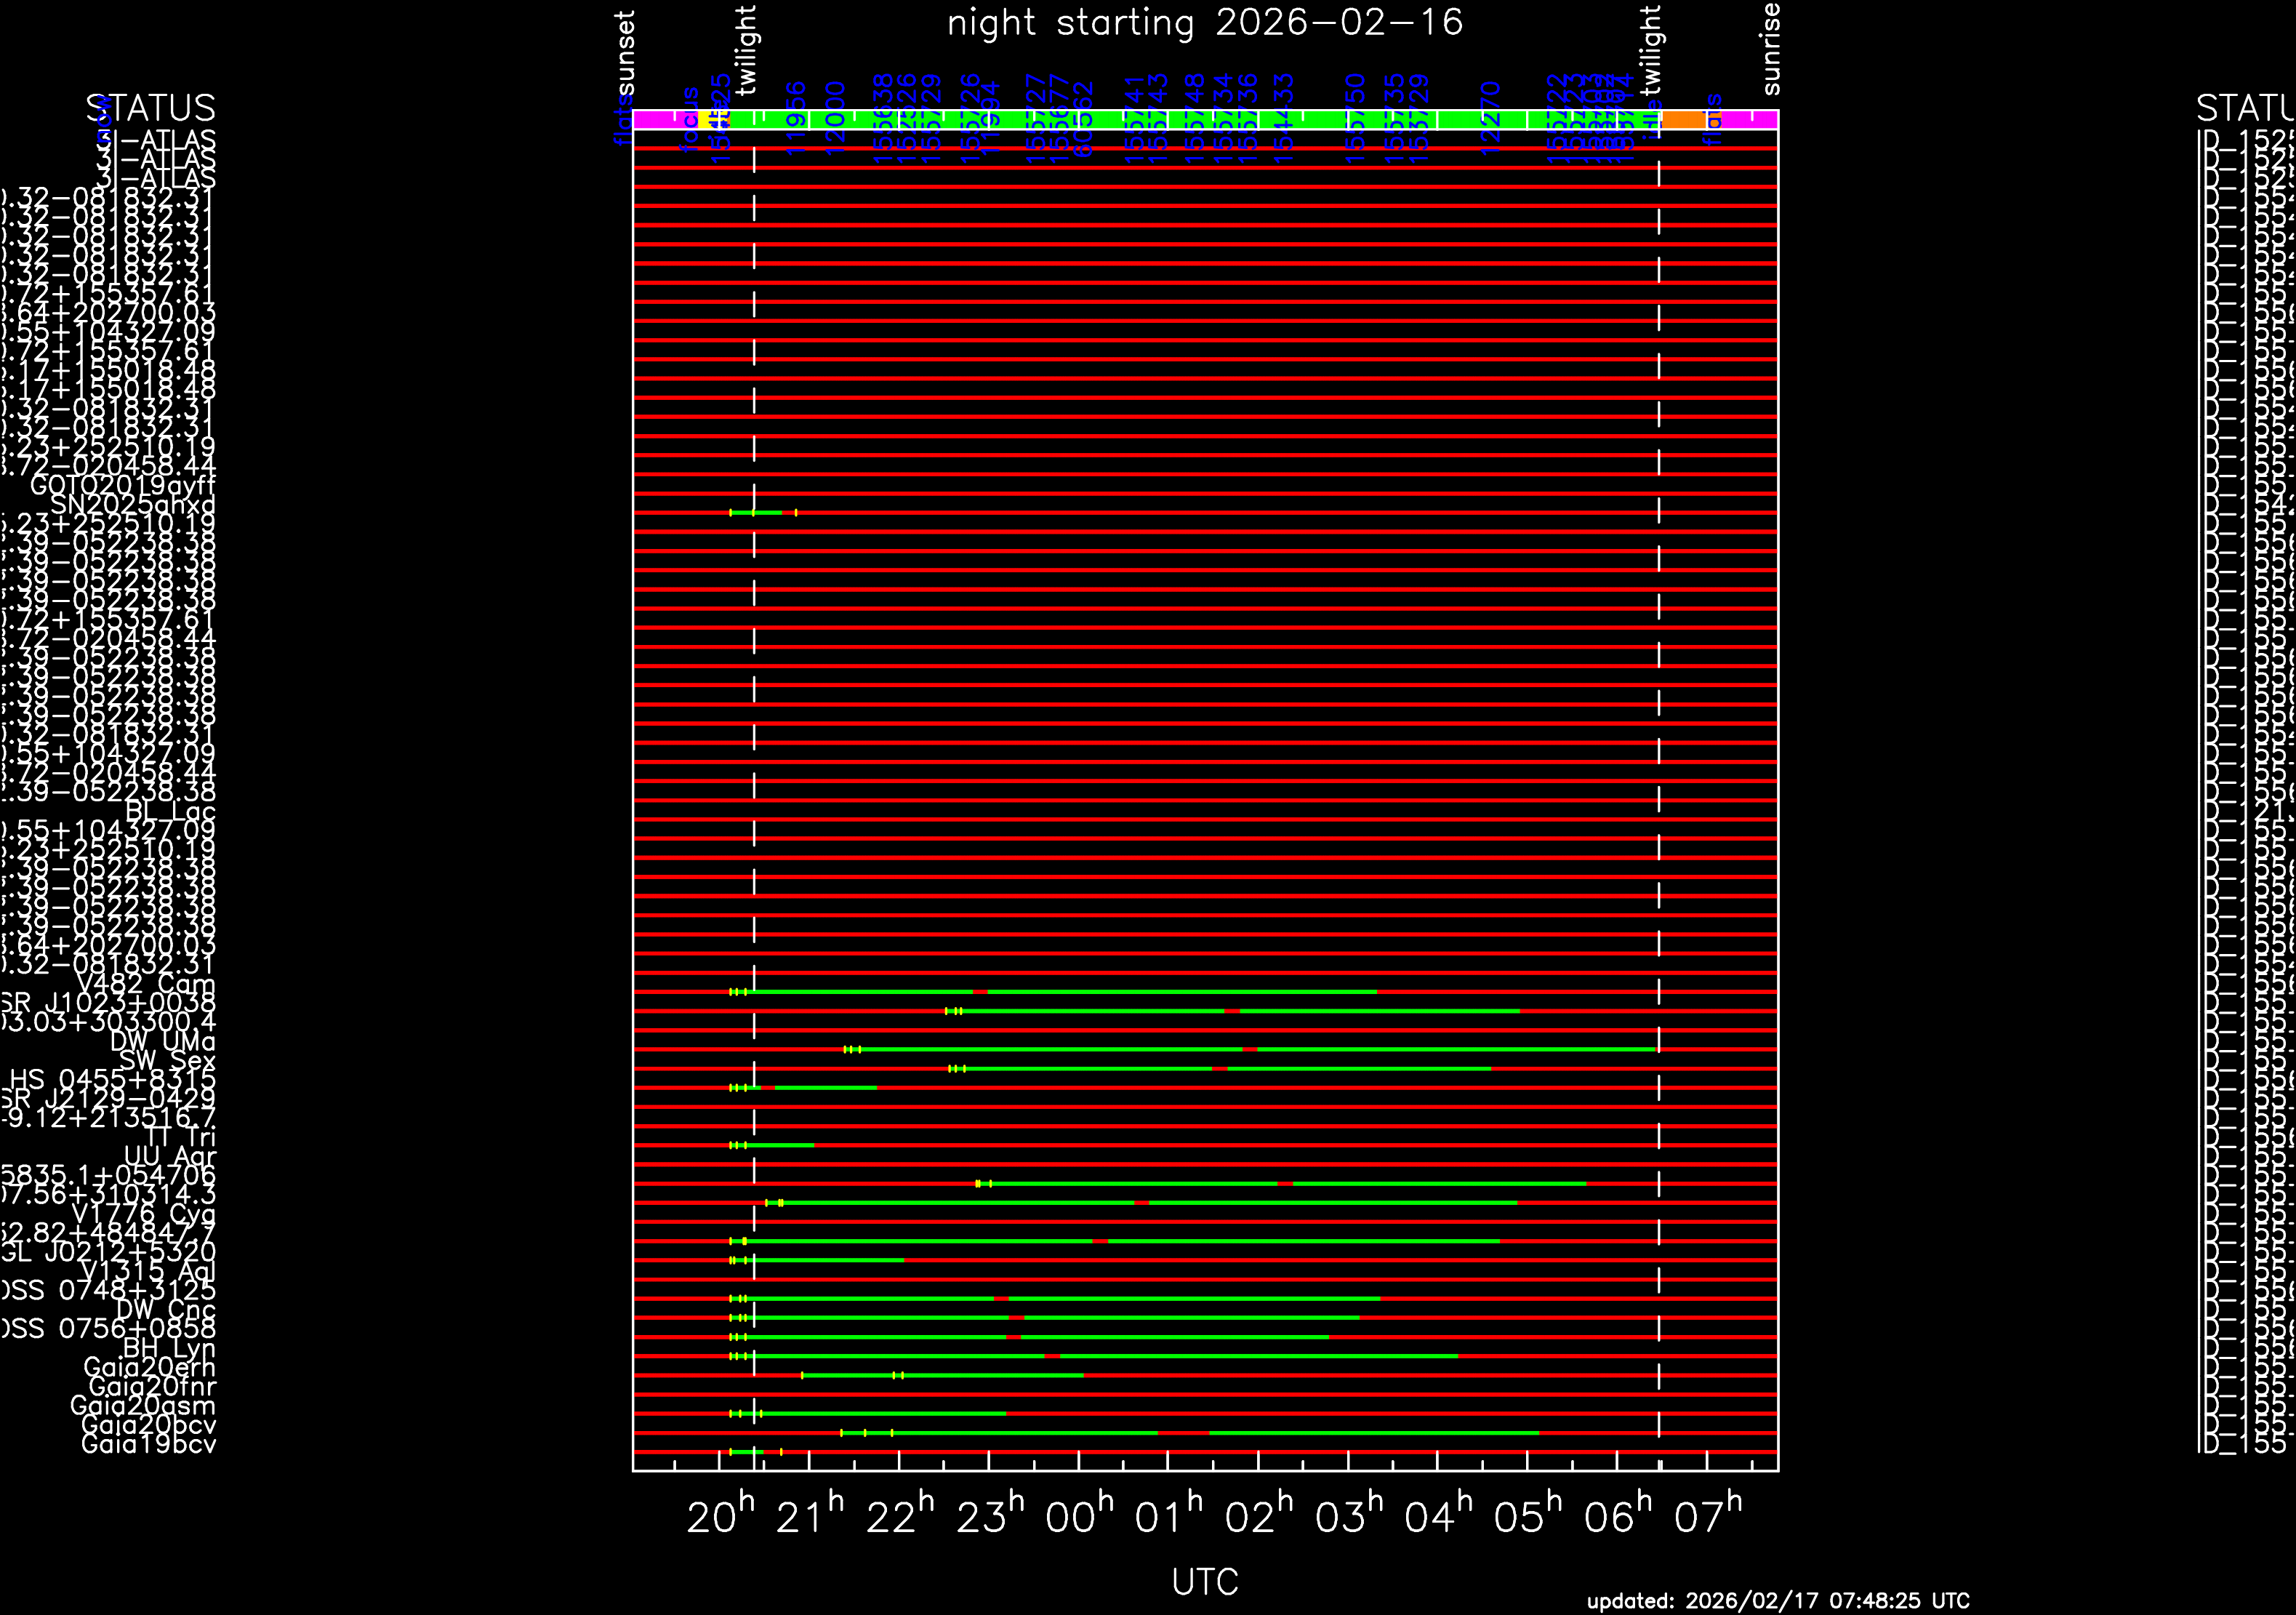Click the 00h tick label on the UTC axis
Viewport: 2296px width, 1615px height.
pos(1078,1518)
